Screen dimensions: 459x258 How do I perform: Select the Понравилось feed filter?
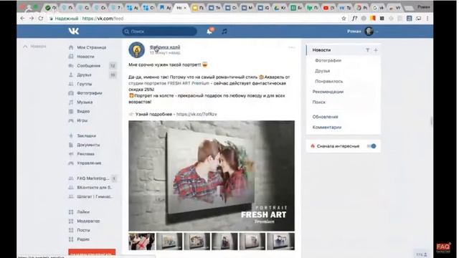pyautogui.click(x=328, y=81)
